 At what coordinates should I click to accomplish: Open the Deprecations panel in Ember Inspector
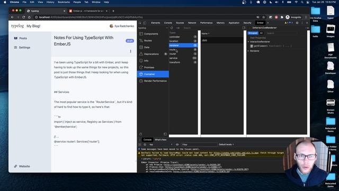(x=153, y=54)
